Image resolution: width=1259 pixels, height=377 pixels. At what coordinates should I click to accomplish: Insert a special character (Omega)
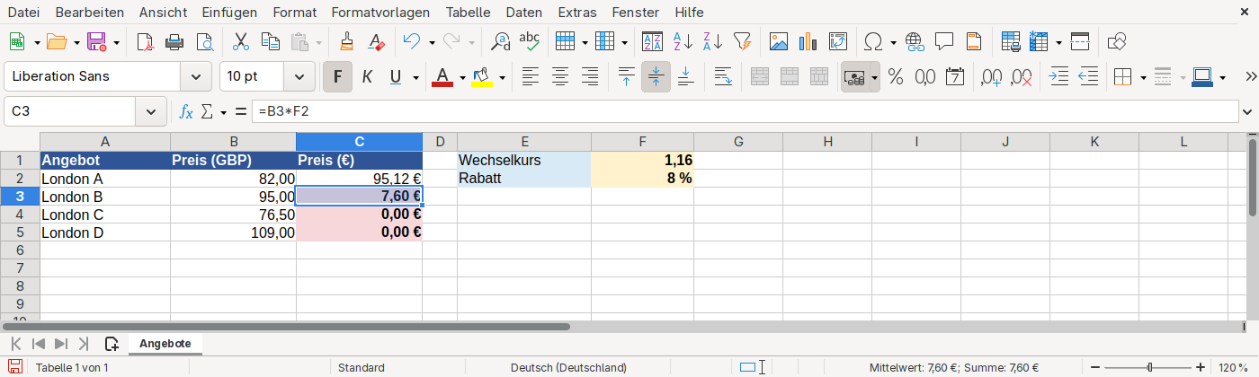[x=872, y=41]
